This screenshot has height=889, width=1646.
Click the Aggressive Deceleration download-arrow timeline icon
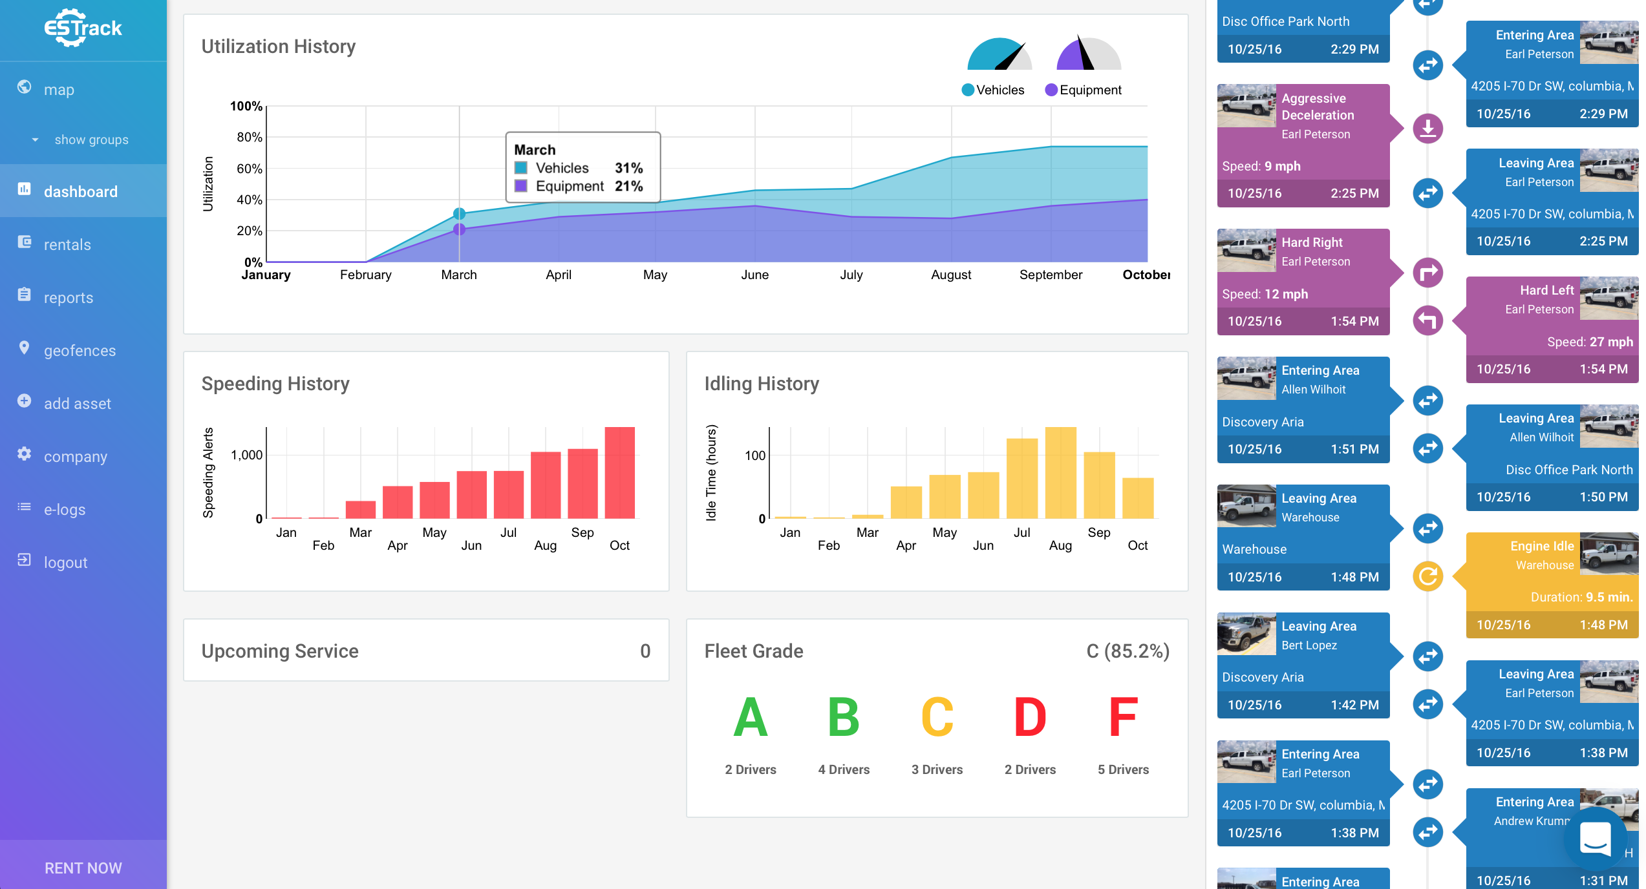[x=1427, y=129]
